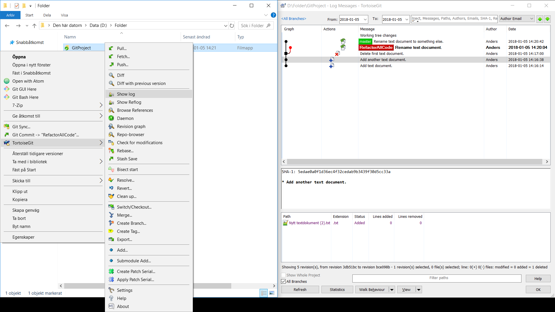Click the All Branches link
The image size is (555, 312).
[x=294, y=19]
